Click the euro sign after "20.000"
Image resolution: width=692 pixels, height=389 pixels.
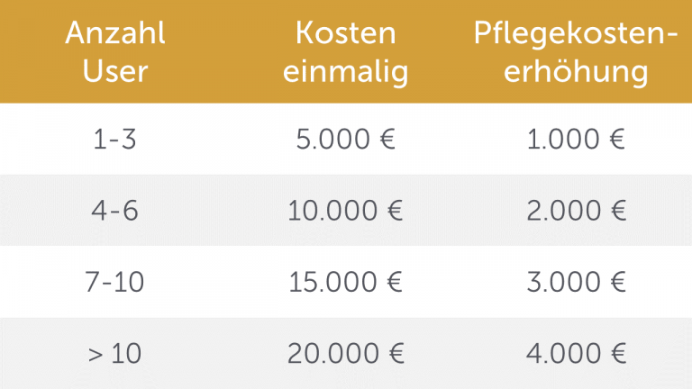[394, 354]
